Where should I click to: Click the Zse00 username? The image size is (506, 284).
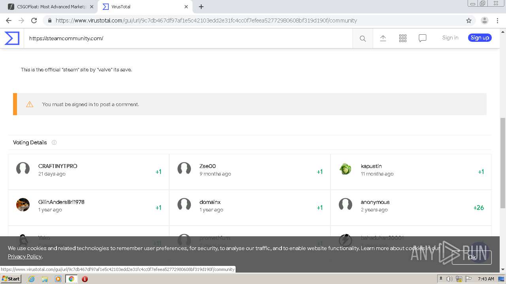click(208, 166)
